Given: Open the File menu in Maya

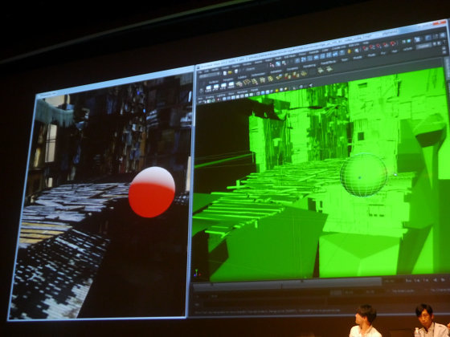Looking at the screenshot, I should [200, 72].
